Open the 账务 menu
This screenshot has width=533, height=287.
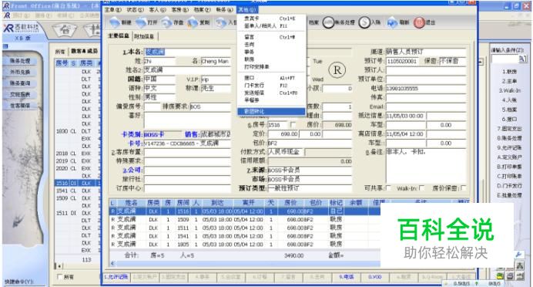[224, 10]
